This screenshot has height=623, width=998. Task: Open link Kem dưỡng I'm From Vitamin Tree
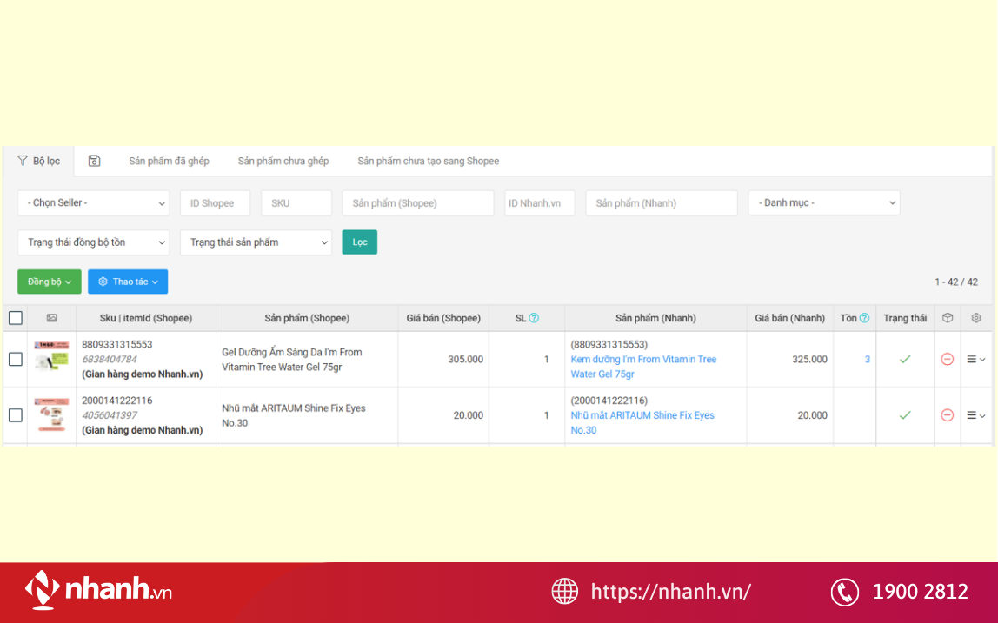pyautogui.click(x=643, y=367)
